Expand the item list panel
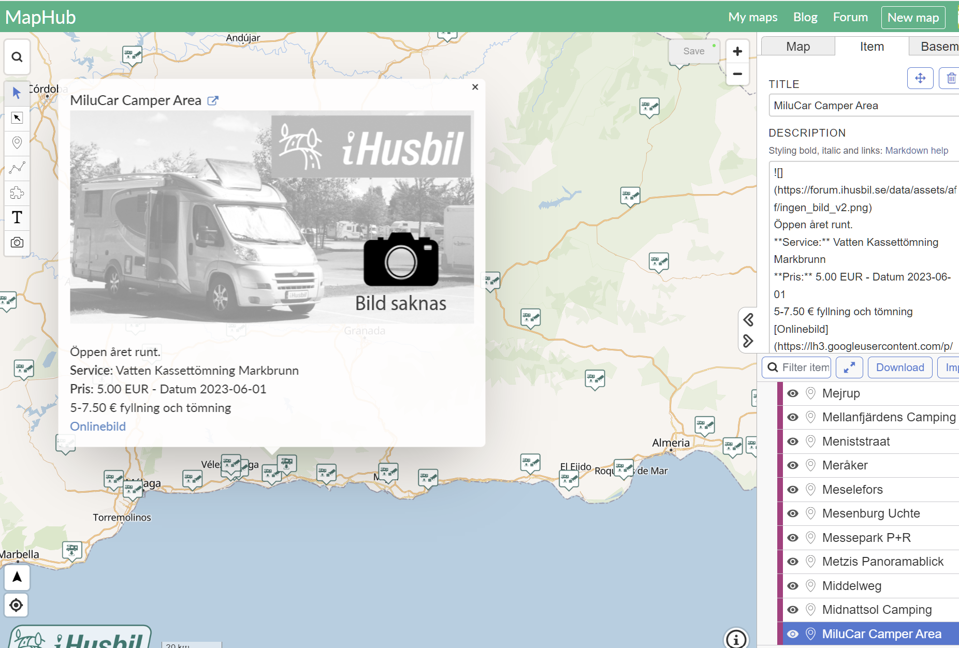 coord(849,367)
